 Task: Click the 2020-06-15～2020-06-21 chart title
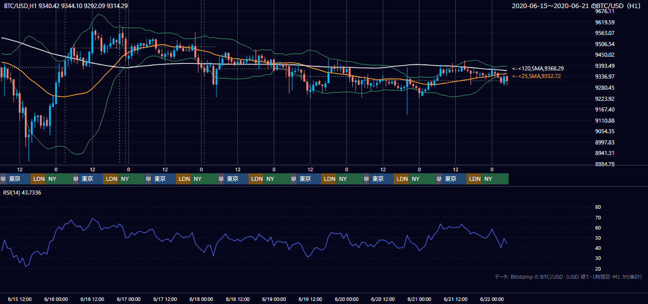click(577, 6)
